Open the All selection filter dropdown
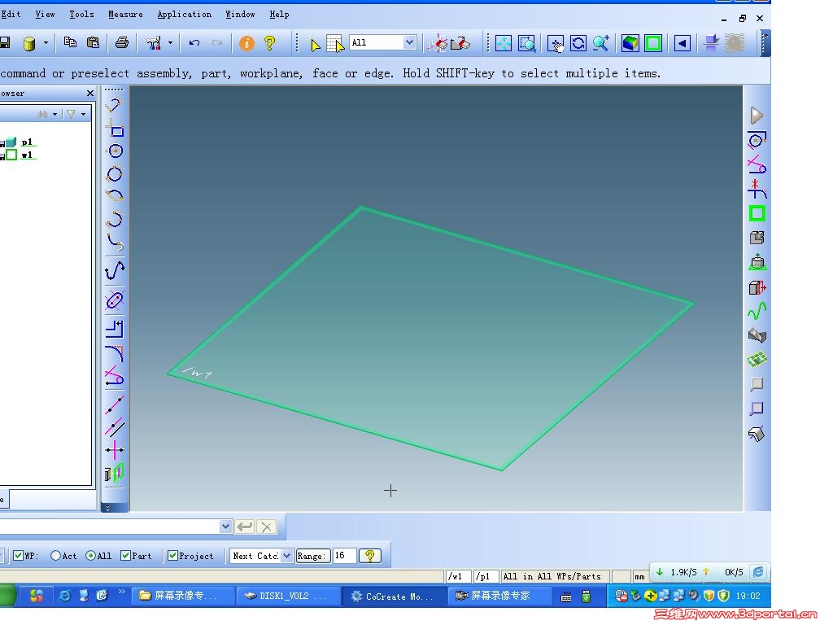Image resolution: width=833 pixels, height=625 pixels. (409, 42)
